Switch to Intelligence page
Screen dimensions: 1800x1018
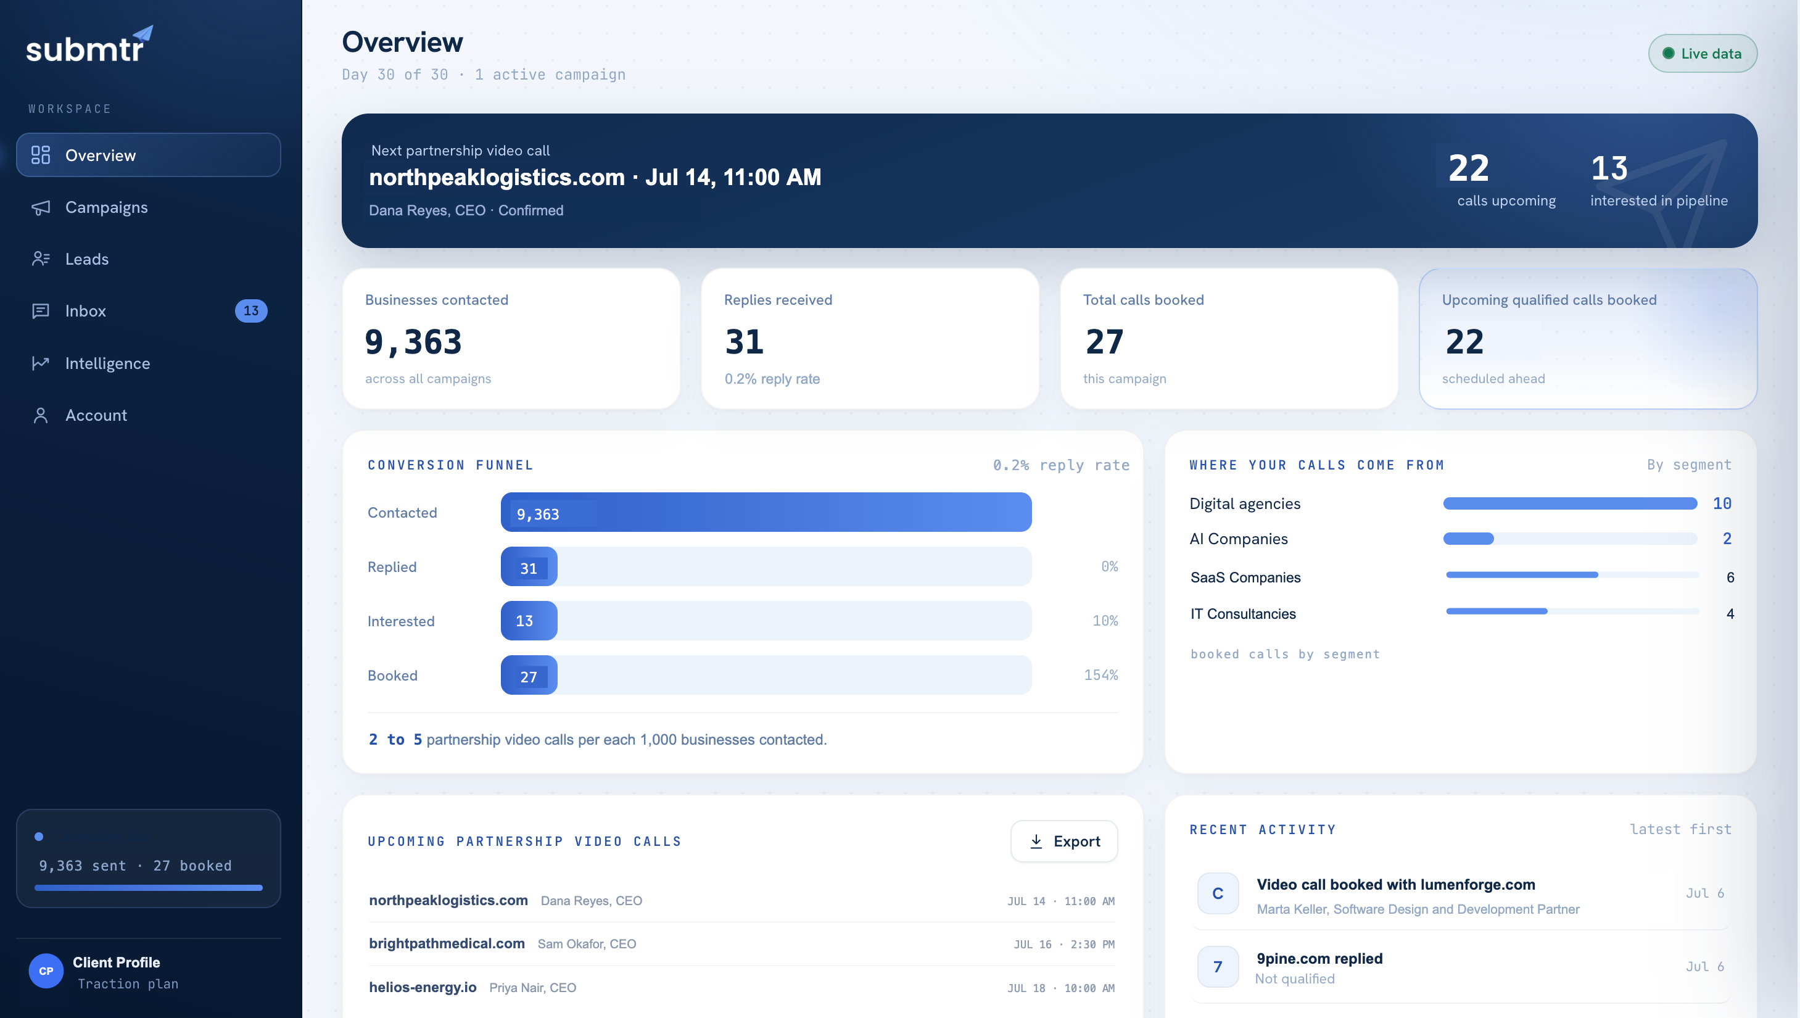click(x=148, y=363)
